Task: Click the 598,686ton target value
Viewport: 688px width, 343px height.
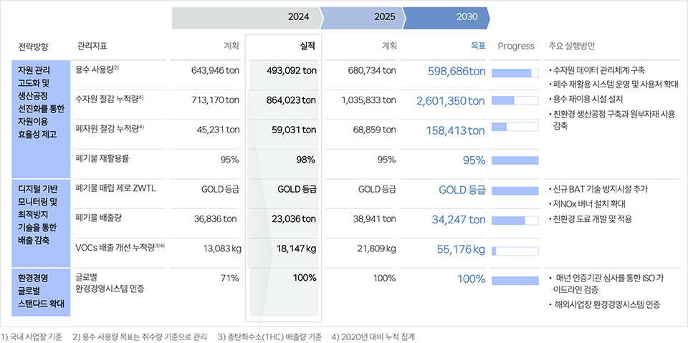Action: [x=457, y=72]
